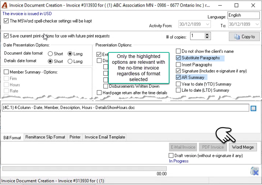
Task: Click the Copy to button
Action: click(x=244, y=36)
